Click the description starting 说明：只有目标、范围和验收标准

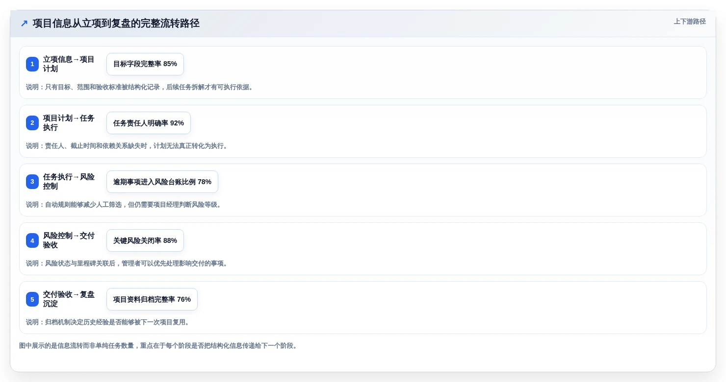[x=140, y=87]
